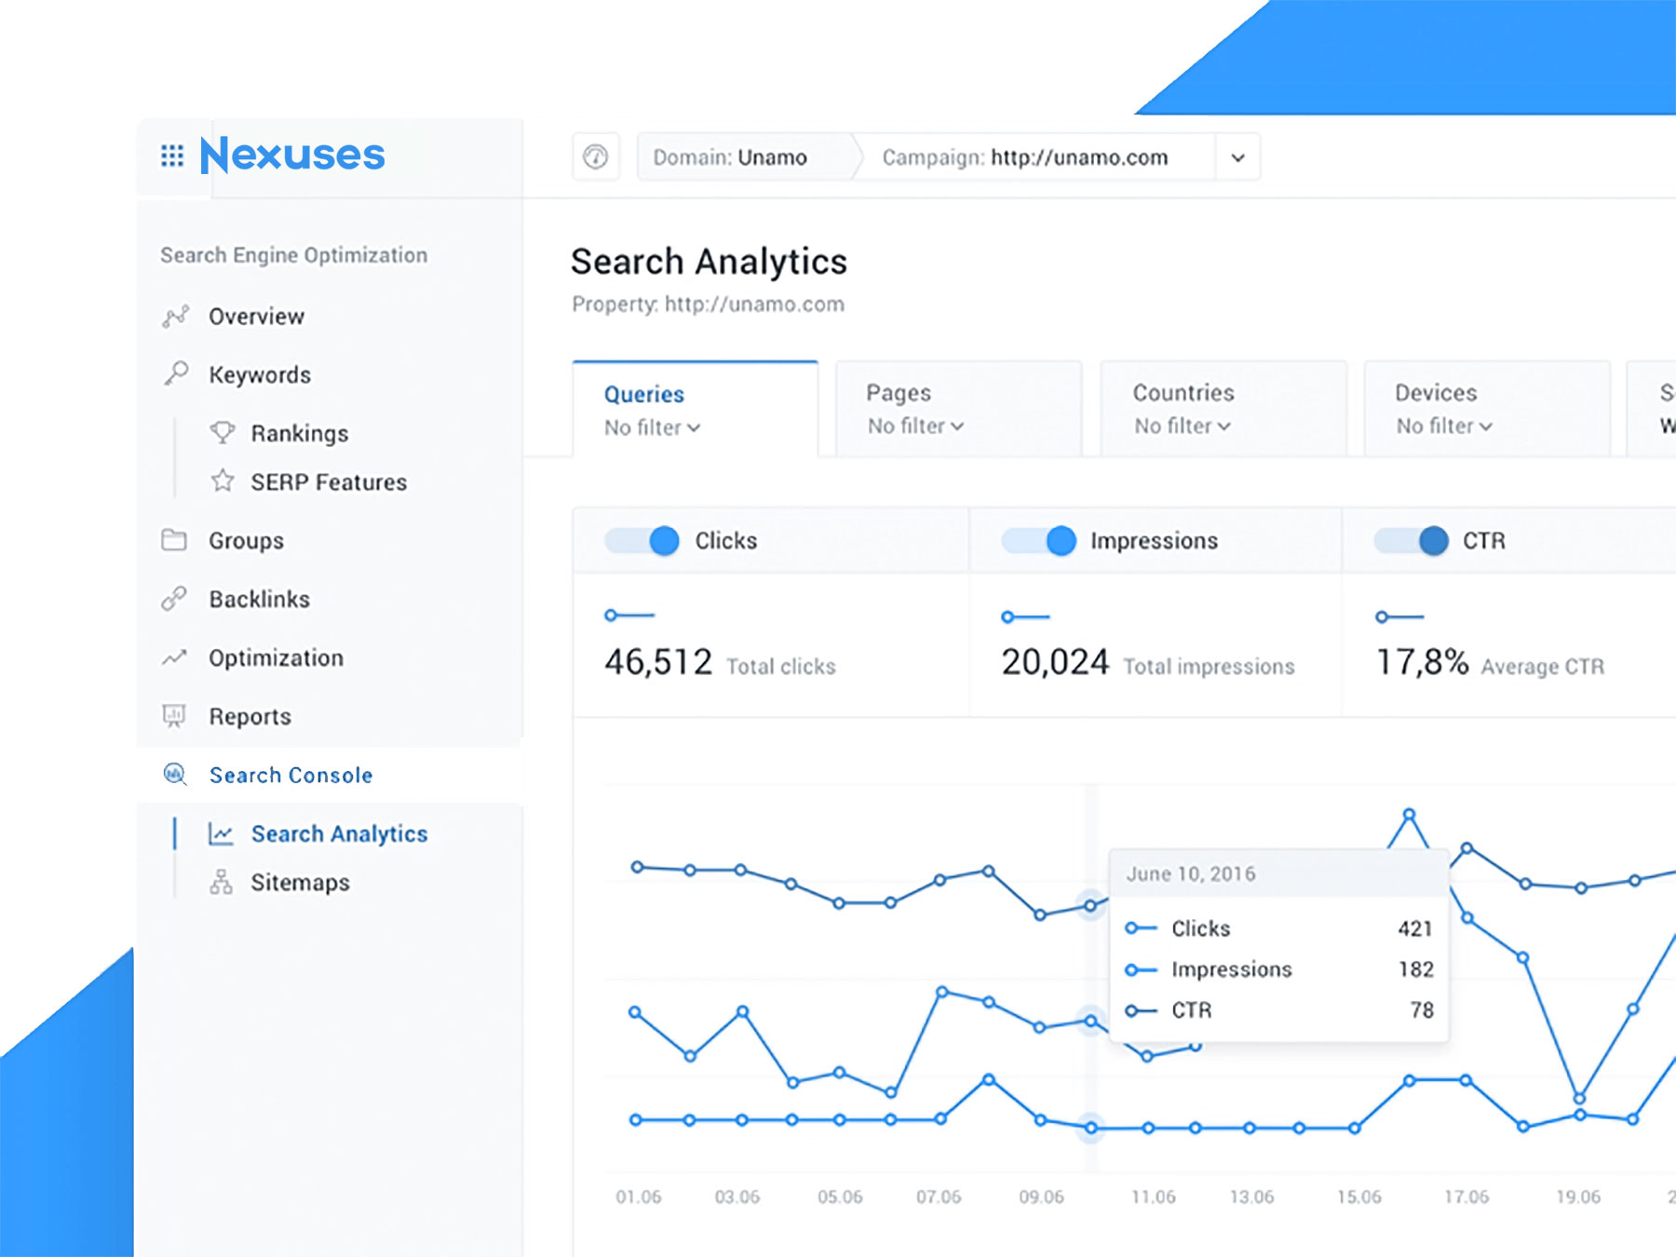Toggle the CTR switch off
The width and height of the screenshot is (1676, 1257).
[1412, 540]
